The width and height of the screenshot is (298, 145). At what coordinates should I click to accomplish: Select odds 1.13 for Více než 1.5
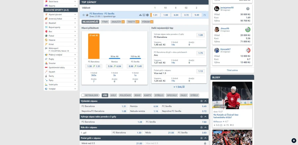coord(201,71)
